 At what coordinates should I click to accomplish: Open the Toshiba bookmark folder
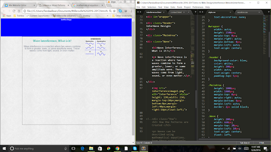coord(19,16)
